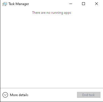Minimize the Task Manager window
This screenshot has width=103, height=102.
[71, 4]
